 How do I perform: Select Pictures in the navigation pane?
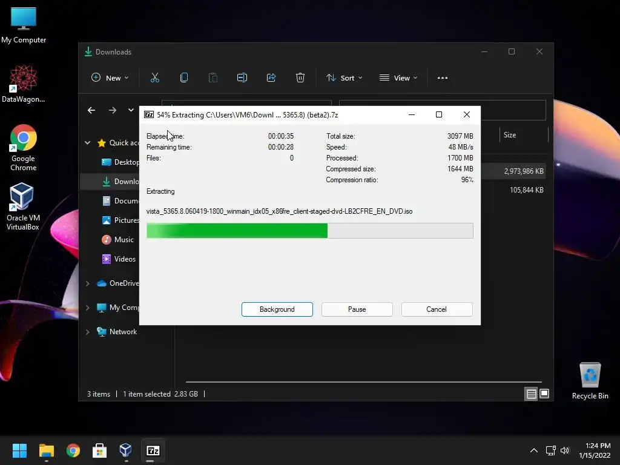pyautogui.click(x=120, y=220)
